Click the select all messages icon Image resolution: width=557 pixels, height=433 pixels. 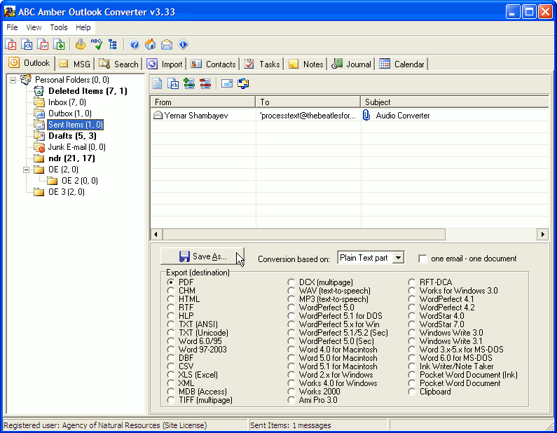click(189, 84)
